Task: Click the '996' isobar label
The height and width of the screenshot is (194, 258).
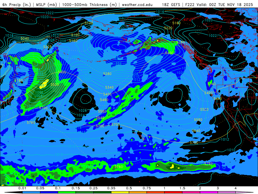Action: point(119,63)
